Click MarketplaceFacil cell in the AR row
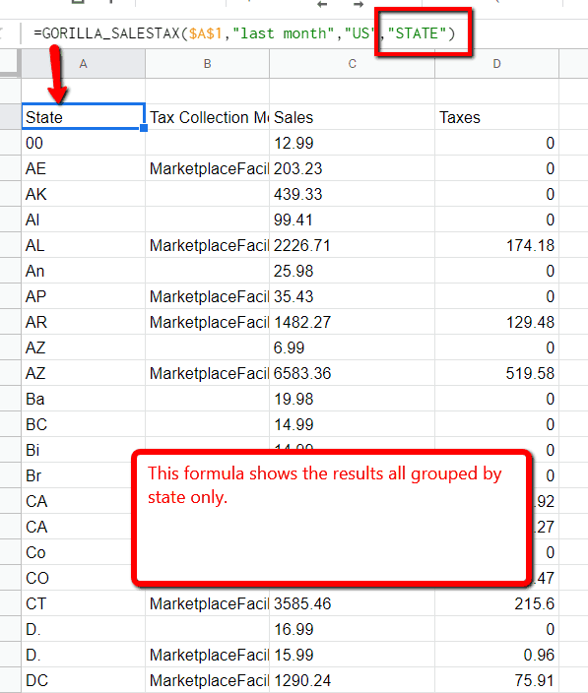 coord(207,322)
